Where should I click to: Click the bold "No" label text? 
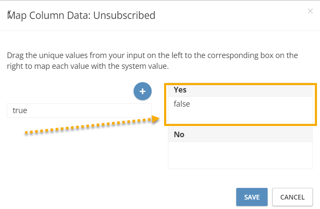(x=179, y=135)
